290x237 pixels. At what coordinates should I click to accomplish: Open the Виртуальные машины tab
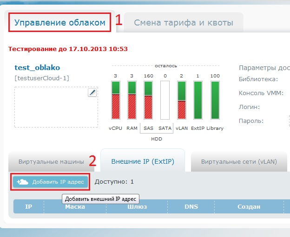tap(51, 162)
